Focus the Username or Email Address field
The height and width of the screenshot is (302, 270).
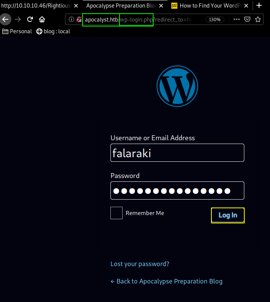(177, 153)
